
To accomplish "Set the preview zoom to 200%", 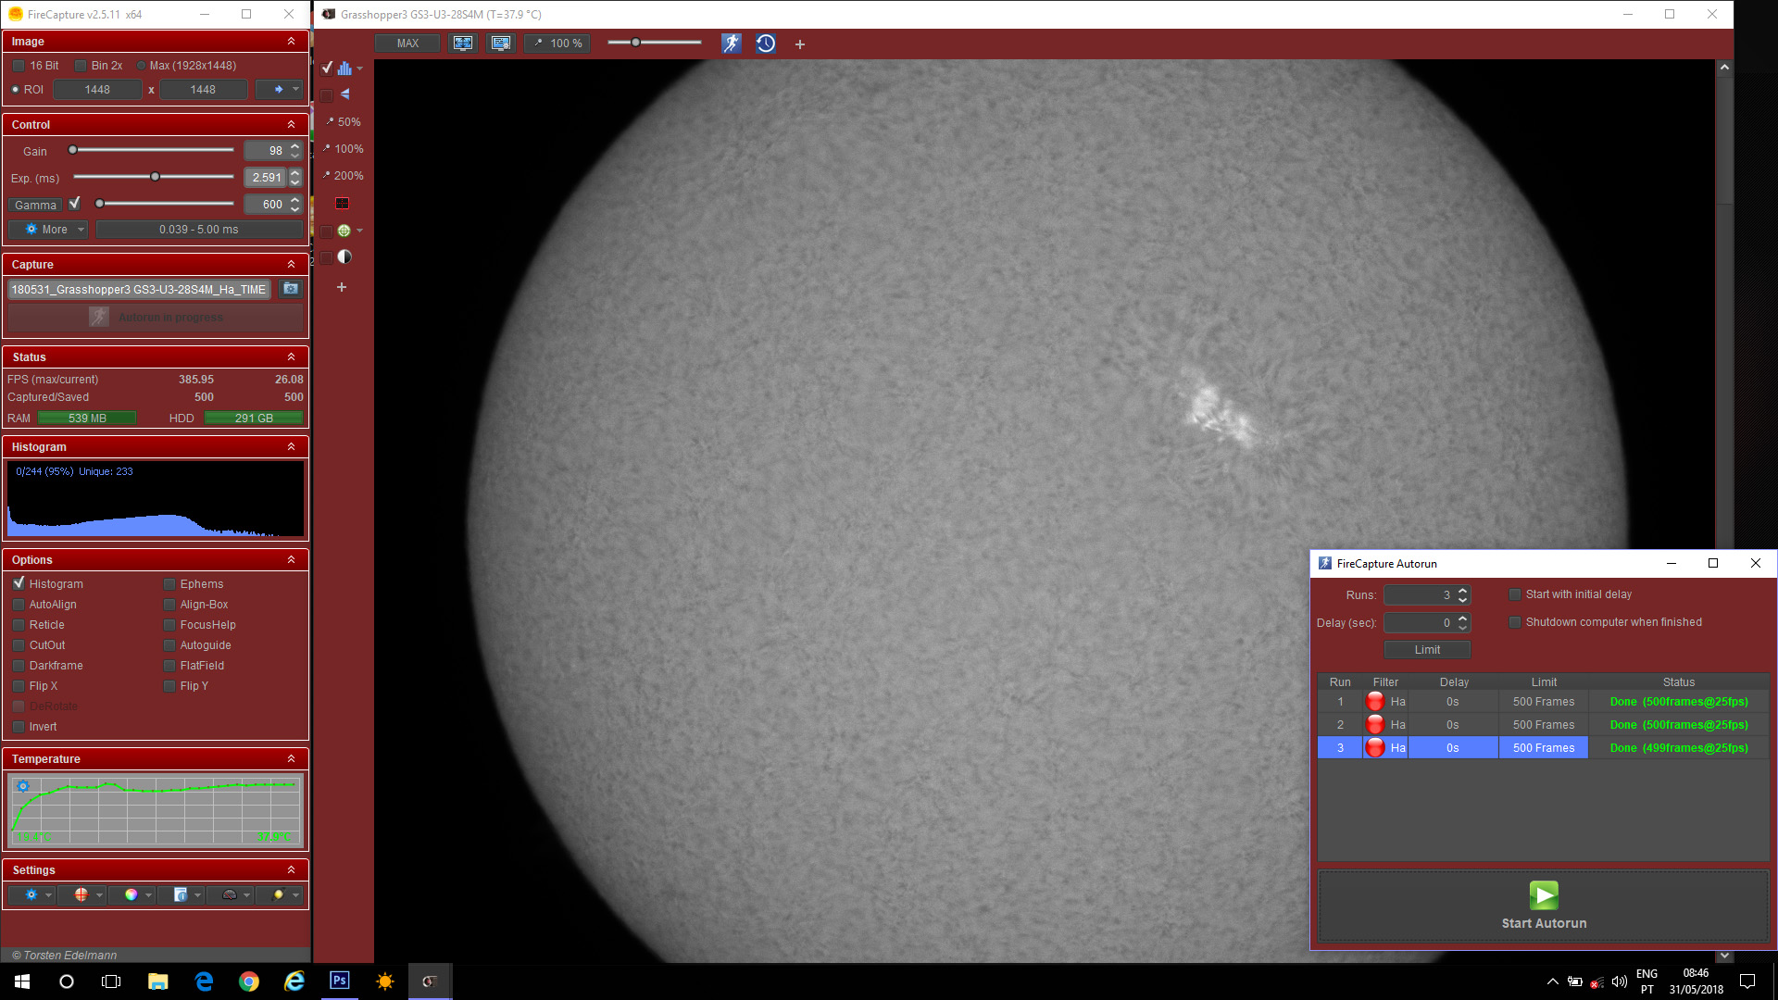I will 344,176.
